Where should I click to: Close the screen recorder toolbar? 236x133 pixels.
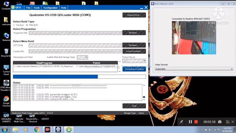tap(233, 122)
